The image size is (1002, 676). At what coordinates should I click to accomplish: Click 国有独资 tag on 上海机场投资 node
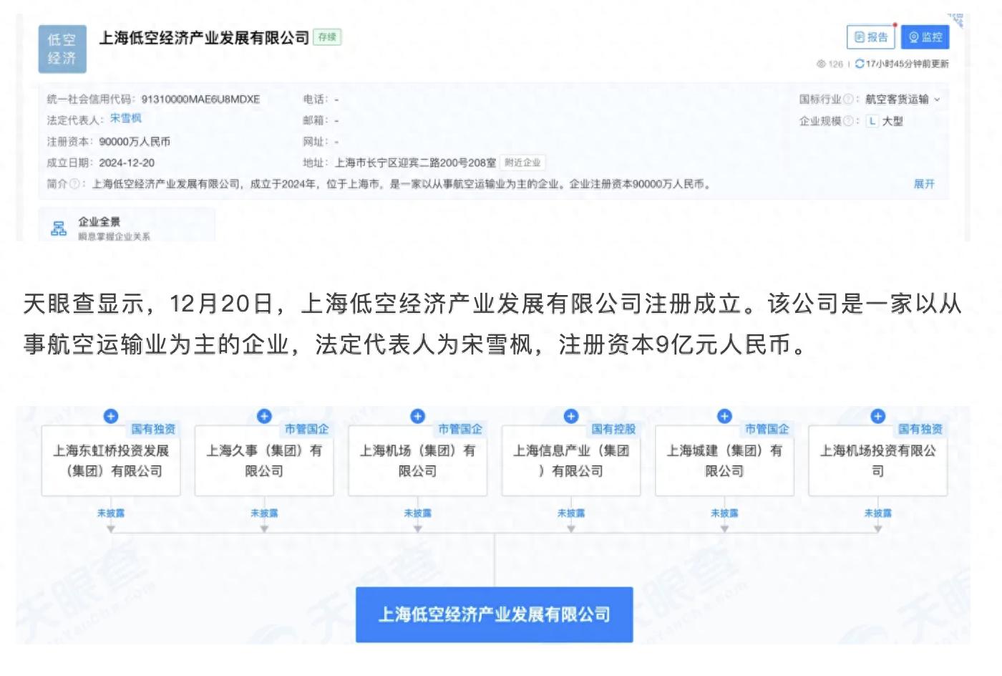920,429
